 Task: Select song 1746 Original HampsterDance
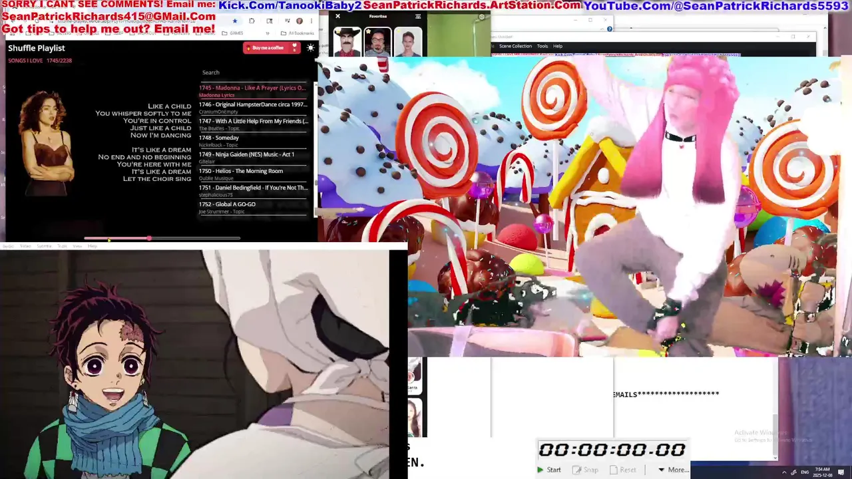[x=253, y=107]
